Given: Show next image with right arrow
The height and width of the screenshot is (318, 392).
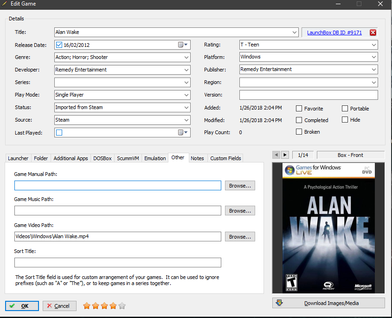Looking at the screenshot, I should [x=285, y=155].
